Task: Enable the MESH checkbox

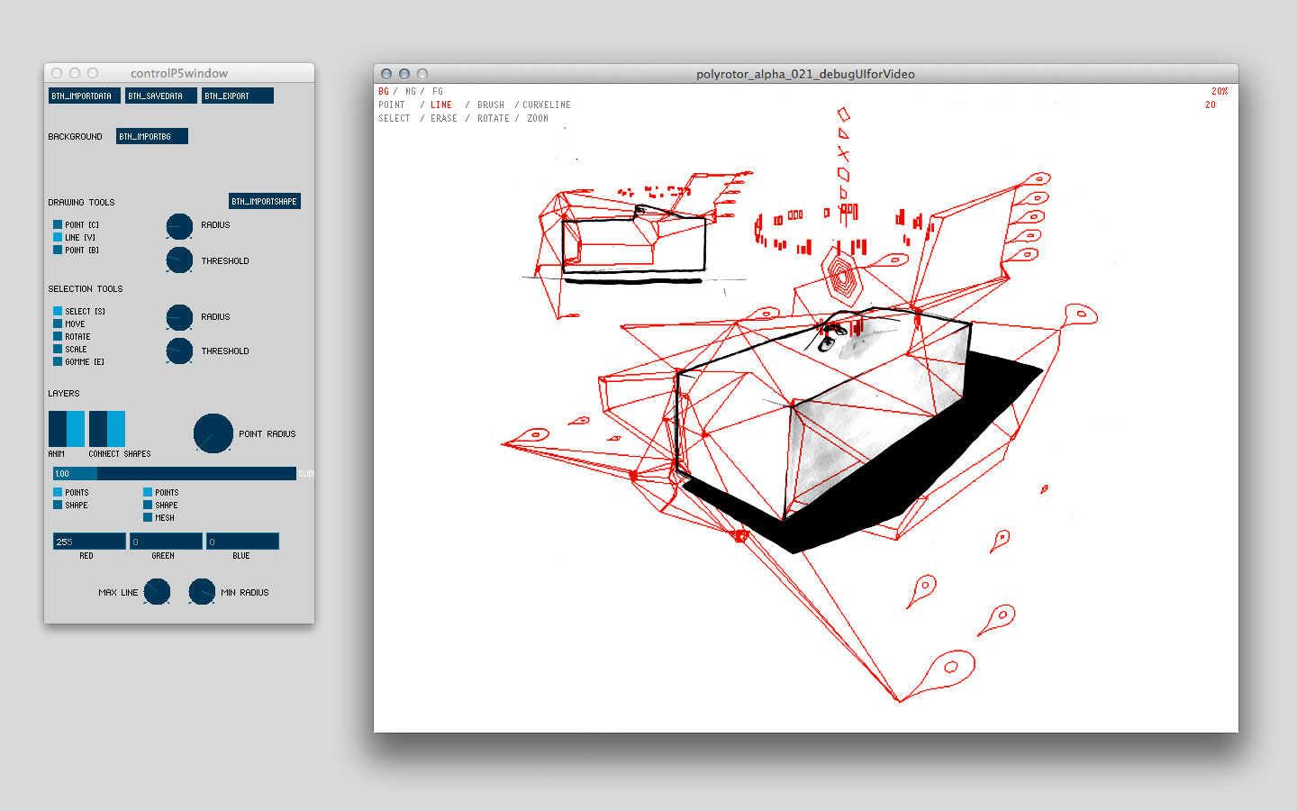Action: point(148,517)
